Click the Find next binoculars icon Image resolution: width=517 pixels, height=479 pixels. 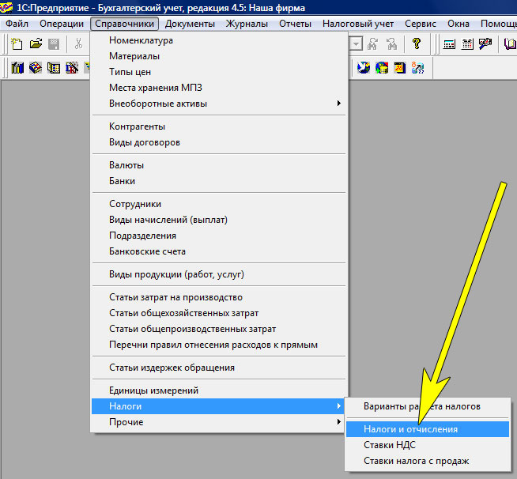click(372, 43)
